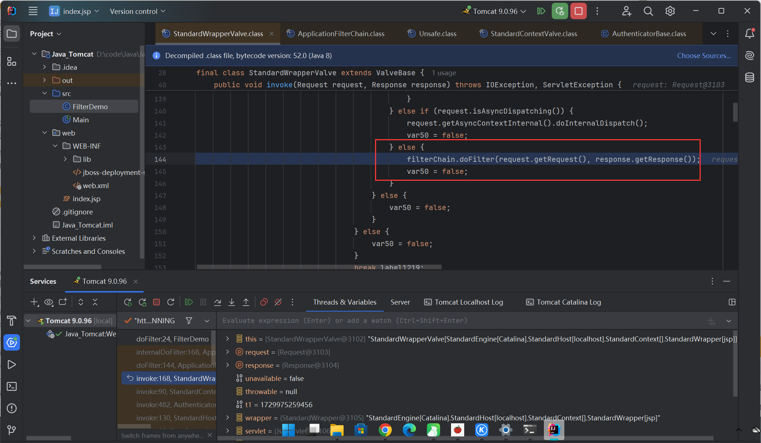Open the Tomcat 9.0.96 run configuration dropdown
Screen dimensions: 761x443
point(494,11)
